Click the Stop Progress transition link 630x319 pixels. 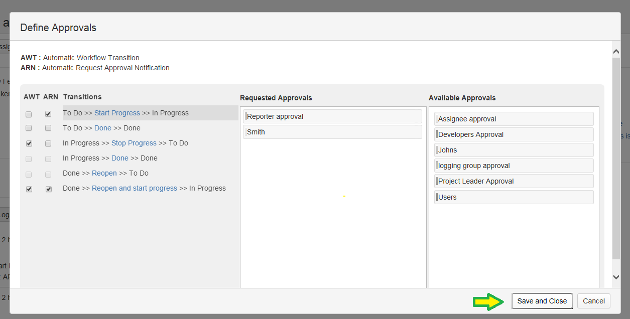[x=134, y=143]
